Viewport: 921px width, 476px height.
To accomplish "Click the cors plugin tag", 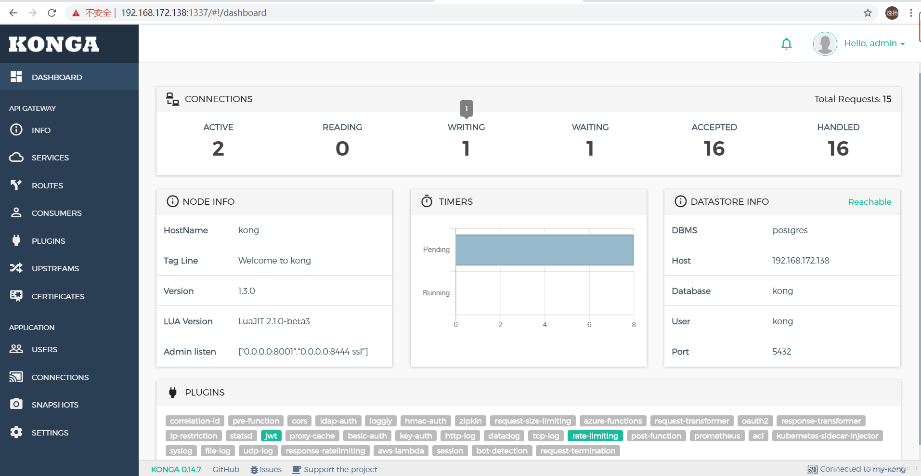I will tap(299, 421).
